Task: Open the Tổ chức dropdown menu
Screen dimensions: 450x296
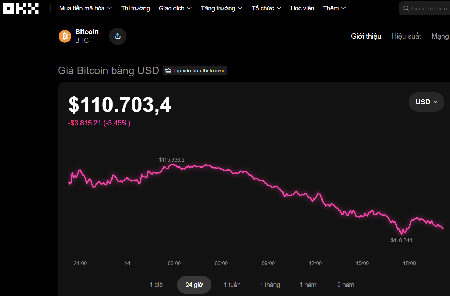Action: pyautogui.click(x=266, y=8)
